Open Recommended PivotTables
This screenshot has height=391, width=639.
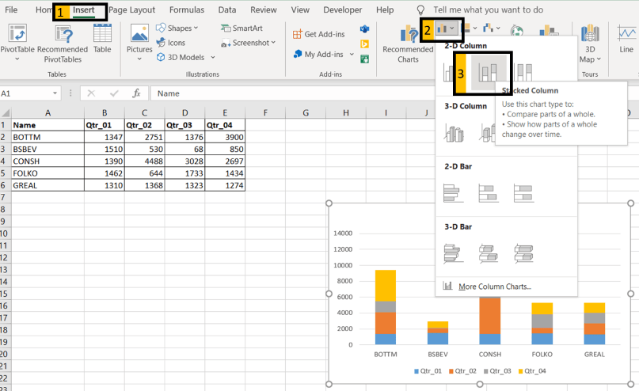pyautogui.click(x=63, y=44)
